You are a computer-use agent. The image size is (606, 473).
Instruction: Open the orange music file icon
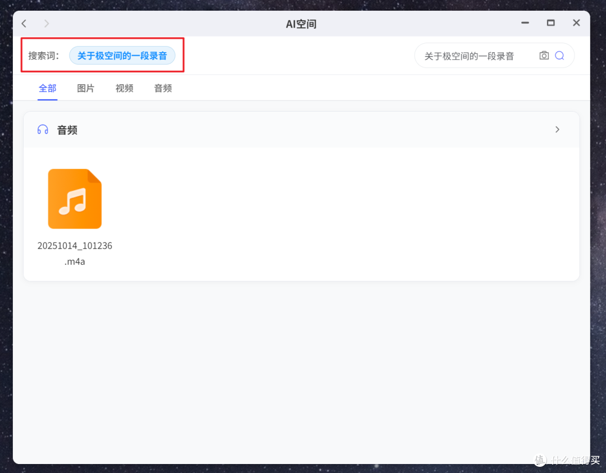coord(75,199)
